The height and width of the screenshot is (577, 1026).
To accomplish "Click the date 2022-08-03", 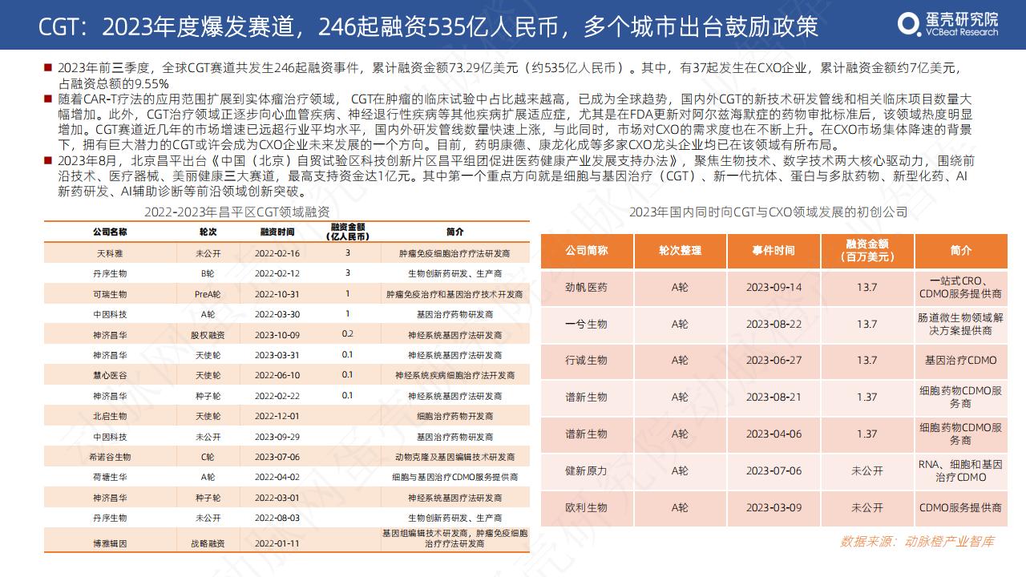I will (x=277, y=518).
